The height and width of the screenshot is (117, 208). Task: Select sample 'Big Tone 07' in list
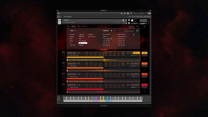107,34
